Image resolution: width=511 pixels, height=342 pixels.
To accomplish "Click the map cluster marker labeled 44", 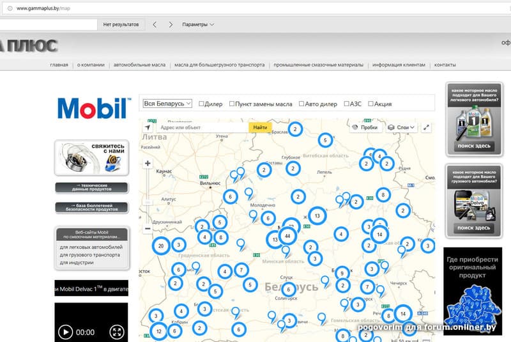I will (287, 236).
